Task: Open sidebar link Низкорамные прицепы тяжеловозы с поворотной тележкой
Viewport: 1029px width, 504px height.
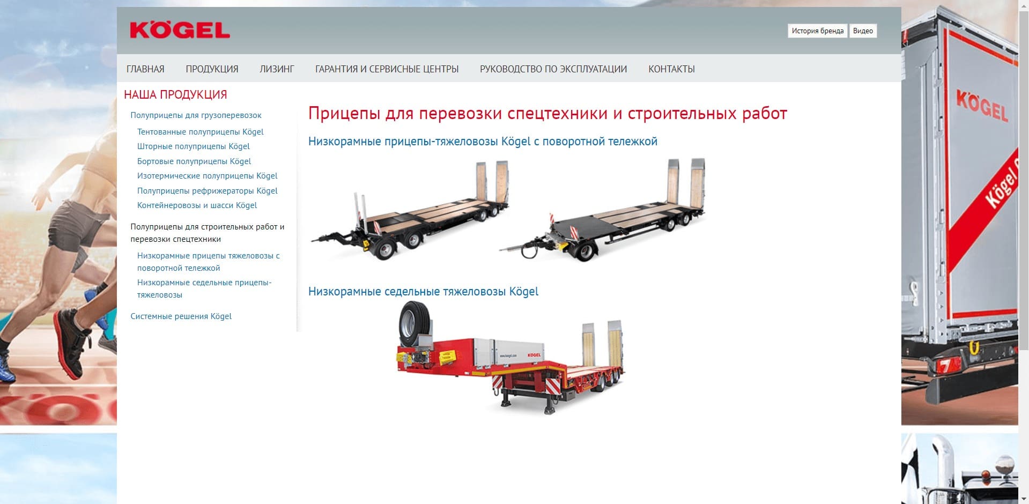Action: coord(208,262)
